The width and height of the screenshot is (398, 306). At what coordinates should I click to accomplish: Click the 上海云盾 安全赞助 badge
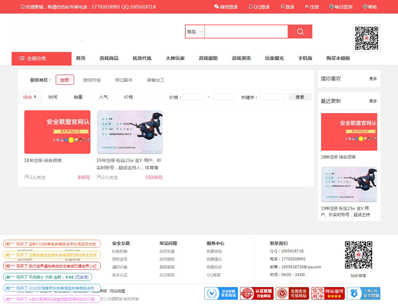pyautogui.click(x=364, y=293)
